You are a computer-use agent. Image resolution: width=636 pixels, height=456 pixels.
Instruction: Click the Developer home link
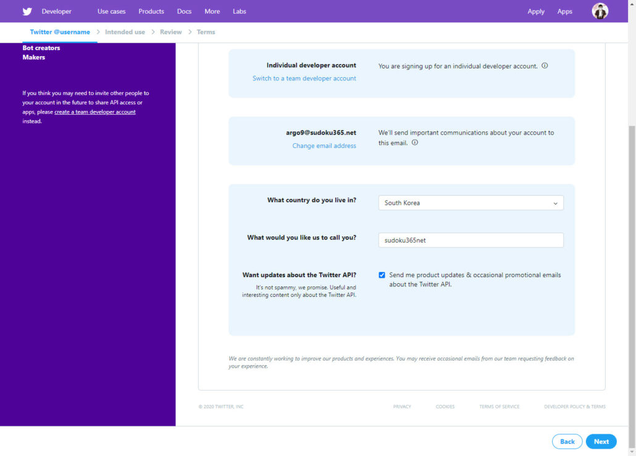(56, 11)
